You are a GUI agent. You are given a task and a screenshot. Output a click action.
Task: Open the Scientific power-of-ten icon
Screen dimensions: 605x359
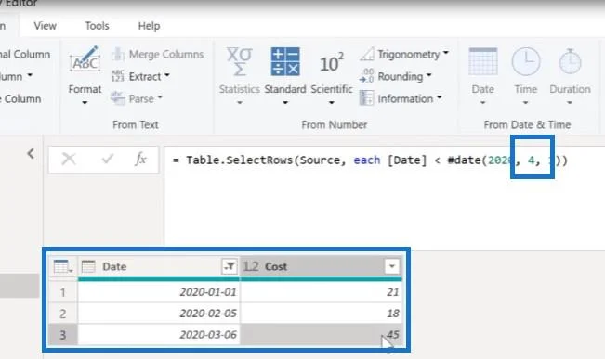pyautogui.click(x=332, y=62)
